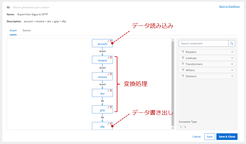Select the dsv node label
Viewport: 246px width, 144px height.
click(x=102, y=94)
